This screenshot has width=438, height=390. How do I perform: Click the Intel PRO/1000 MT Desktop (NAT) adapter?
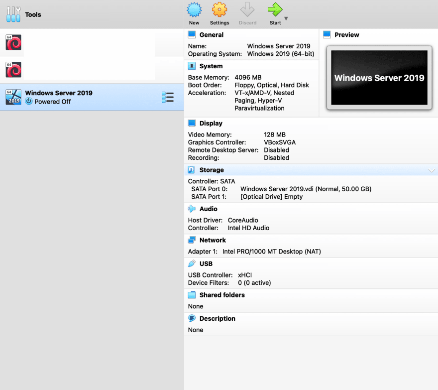(272, 252)
